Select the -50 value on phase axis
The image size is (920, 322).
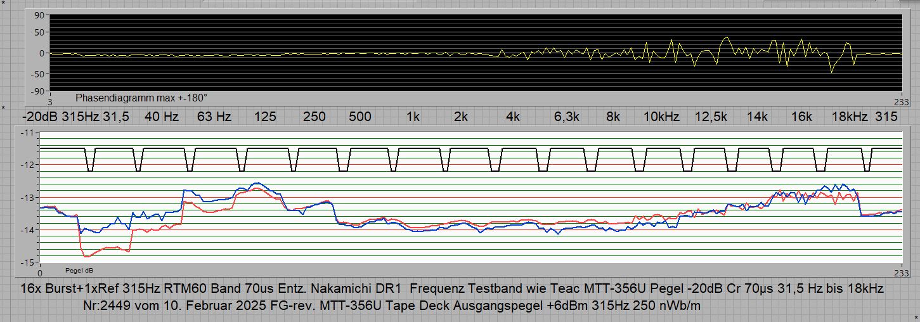(37, 74)
